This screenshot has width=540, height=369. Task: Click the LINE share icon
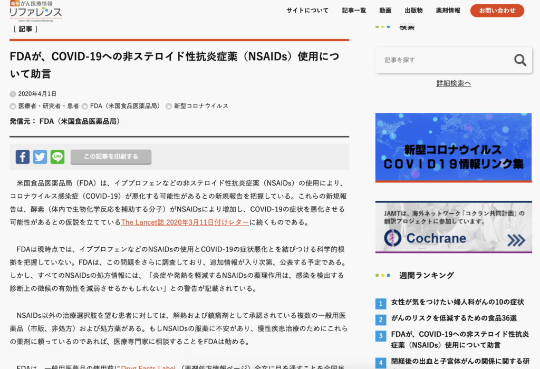coord(57,157)
